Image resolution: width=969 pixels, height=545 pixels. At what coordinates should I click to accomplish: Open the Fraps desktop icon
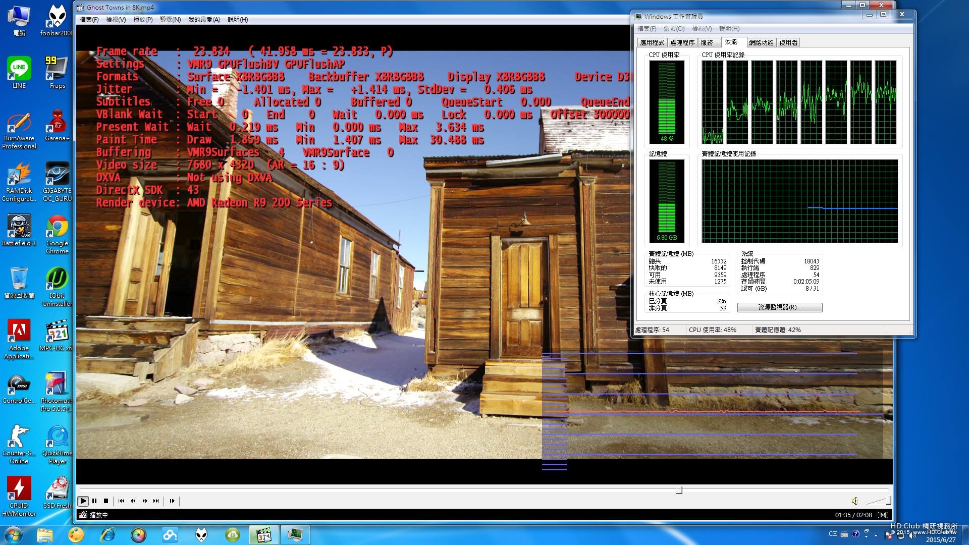click(x=57, y=73)
